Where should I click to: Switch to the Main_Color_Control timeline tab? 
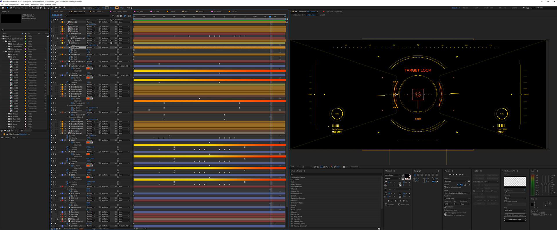(x=120, y=12)
